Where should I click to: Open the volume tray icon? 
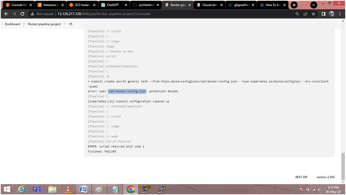319,189
